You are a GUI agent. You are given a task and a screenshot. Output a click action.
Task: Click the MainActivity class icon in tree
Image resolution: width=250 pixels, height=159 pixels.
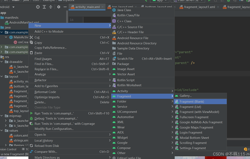click(11, 37)
